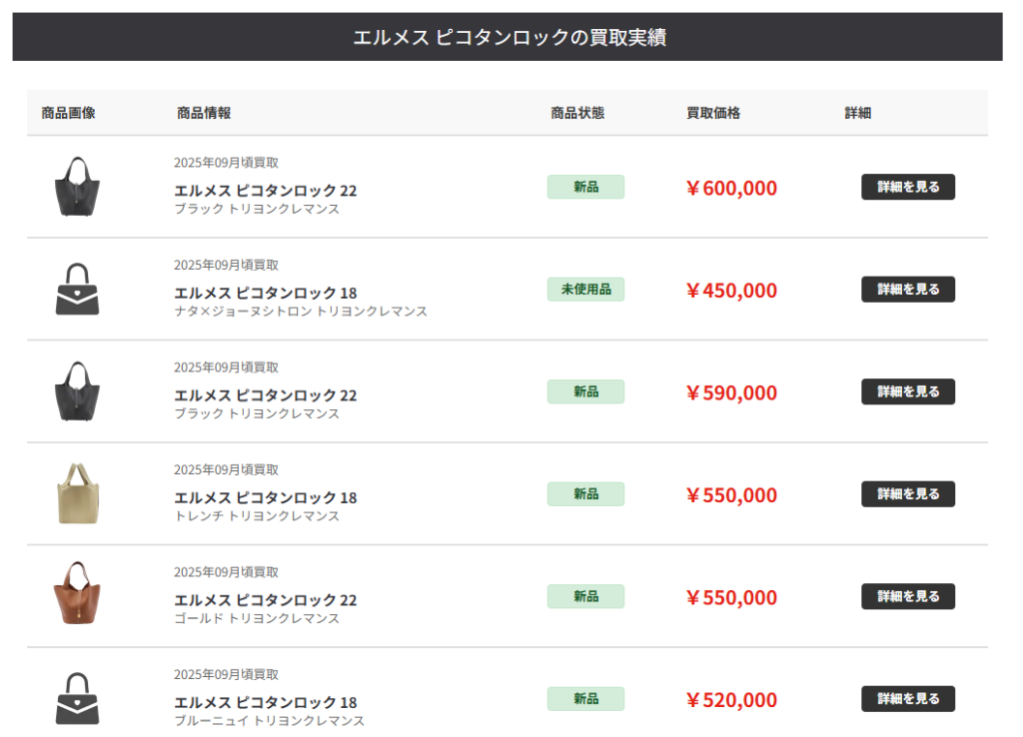Click the 商品状態 column header
This screenshot has width=1023, height=737.
[577, 114]
